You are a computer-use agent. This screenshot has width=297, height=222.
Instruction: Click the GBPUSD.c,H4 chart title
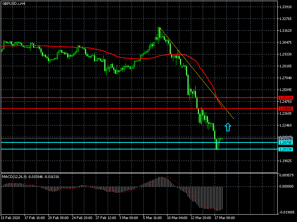click(x=14, y=3)
